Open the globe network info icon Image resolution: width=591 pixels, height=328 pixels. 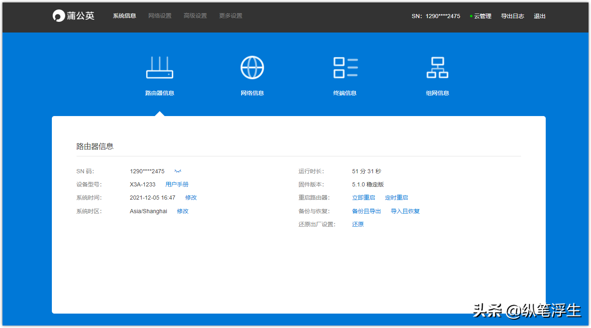tap(252, 67)
